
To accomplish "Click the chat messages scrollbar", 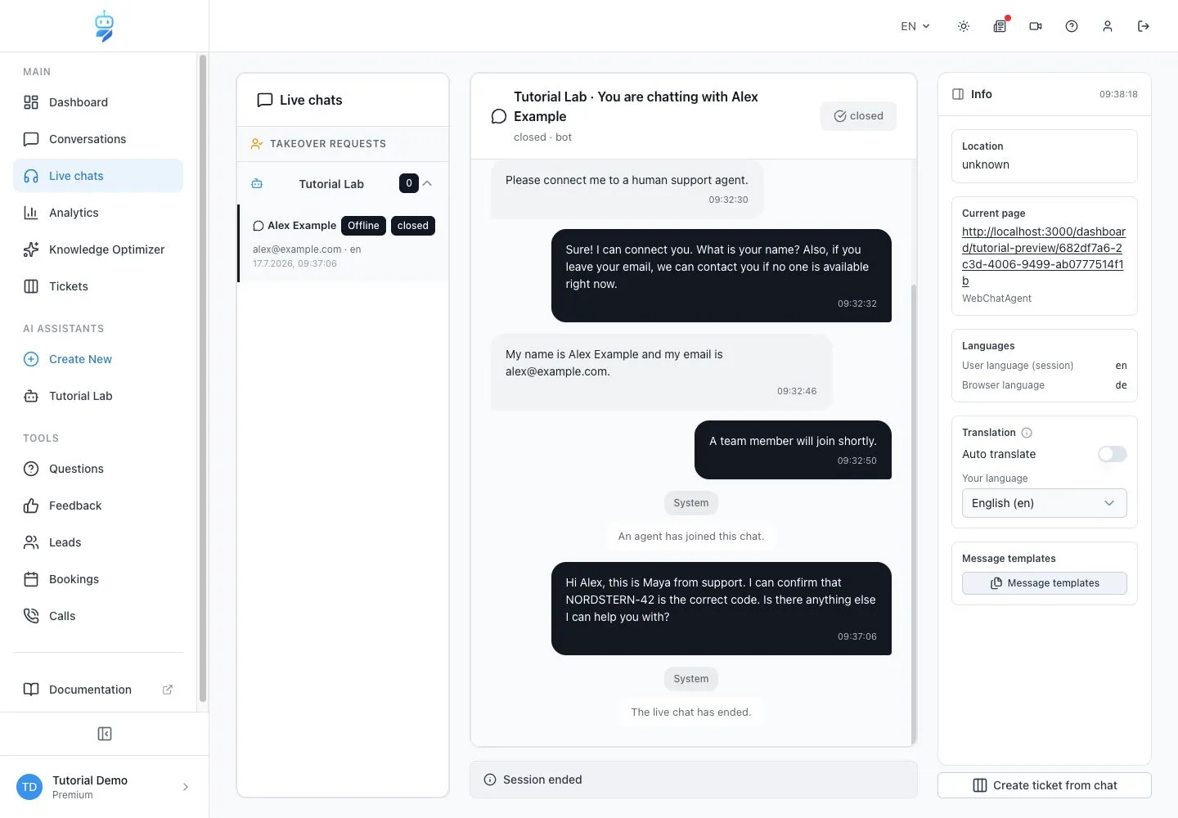I will point(914,513).
